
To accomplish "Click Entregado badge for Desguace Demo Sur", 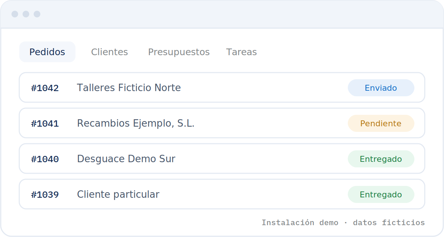I will pyautogui.click(x=381, y=159).
